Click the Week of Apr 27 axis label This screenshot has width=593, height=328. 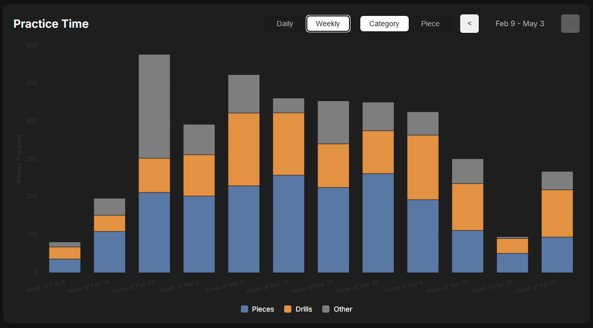[536, 286]
